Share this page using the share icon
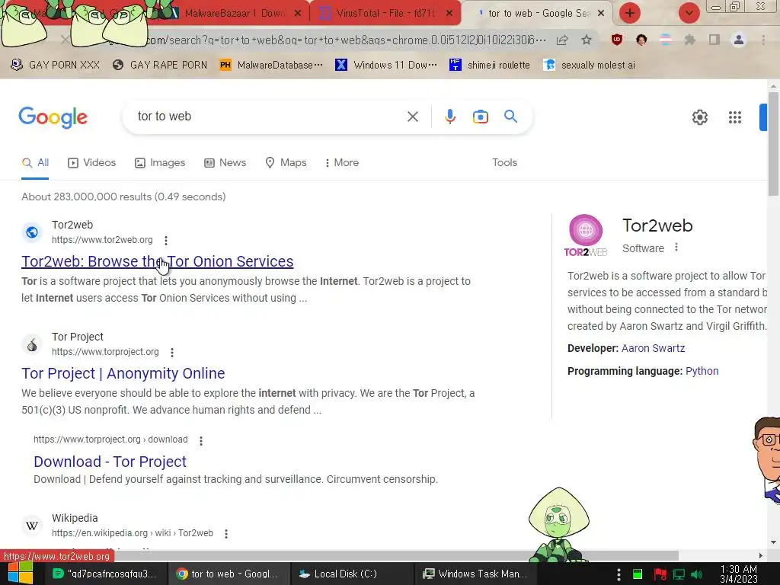Image resolution: width=780 pixels, height=585 pixels. pyautogui.click(x=562, y=40)
